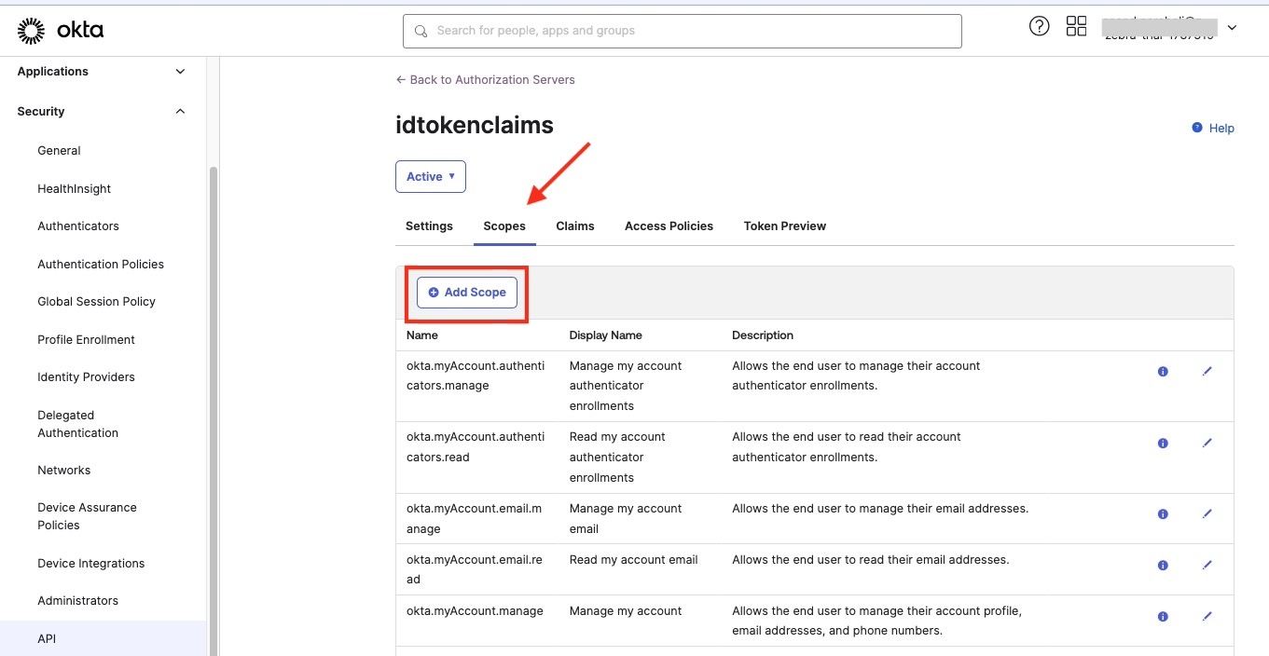Edit the okta.myAccount.manage scope

tap(1207, 616)
